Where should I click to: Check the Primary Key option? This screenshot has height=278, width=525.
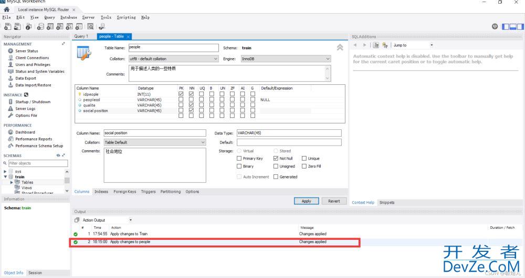239,159
